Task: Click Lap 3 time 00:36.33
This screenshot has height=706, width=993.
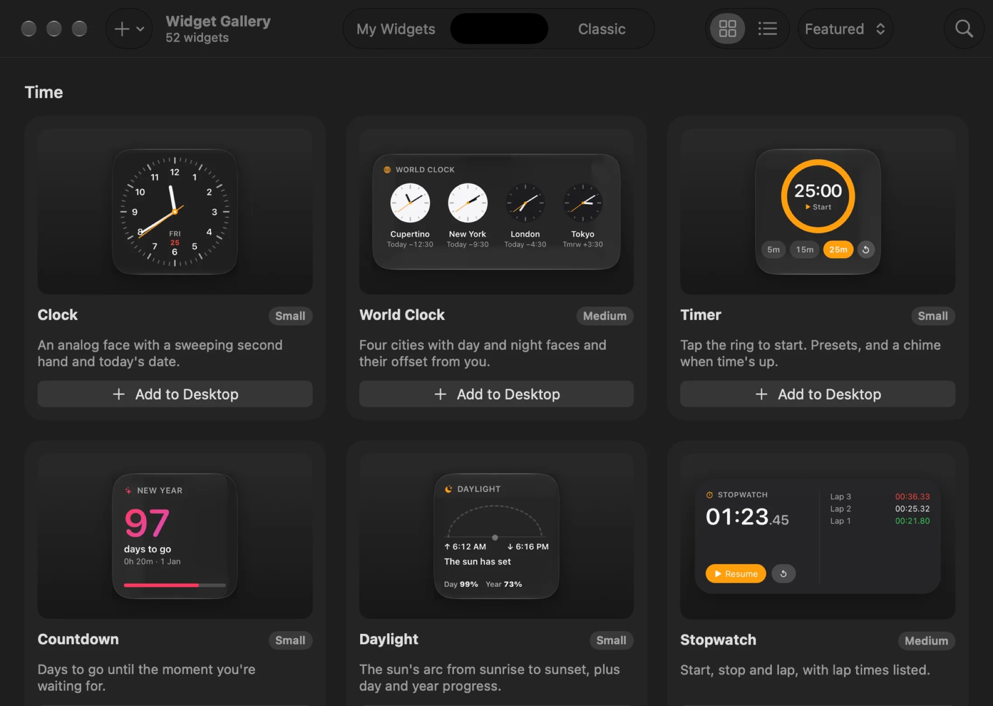Action: (x=912, y=497)
